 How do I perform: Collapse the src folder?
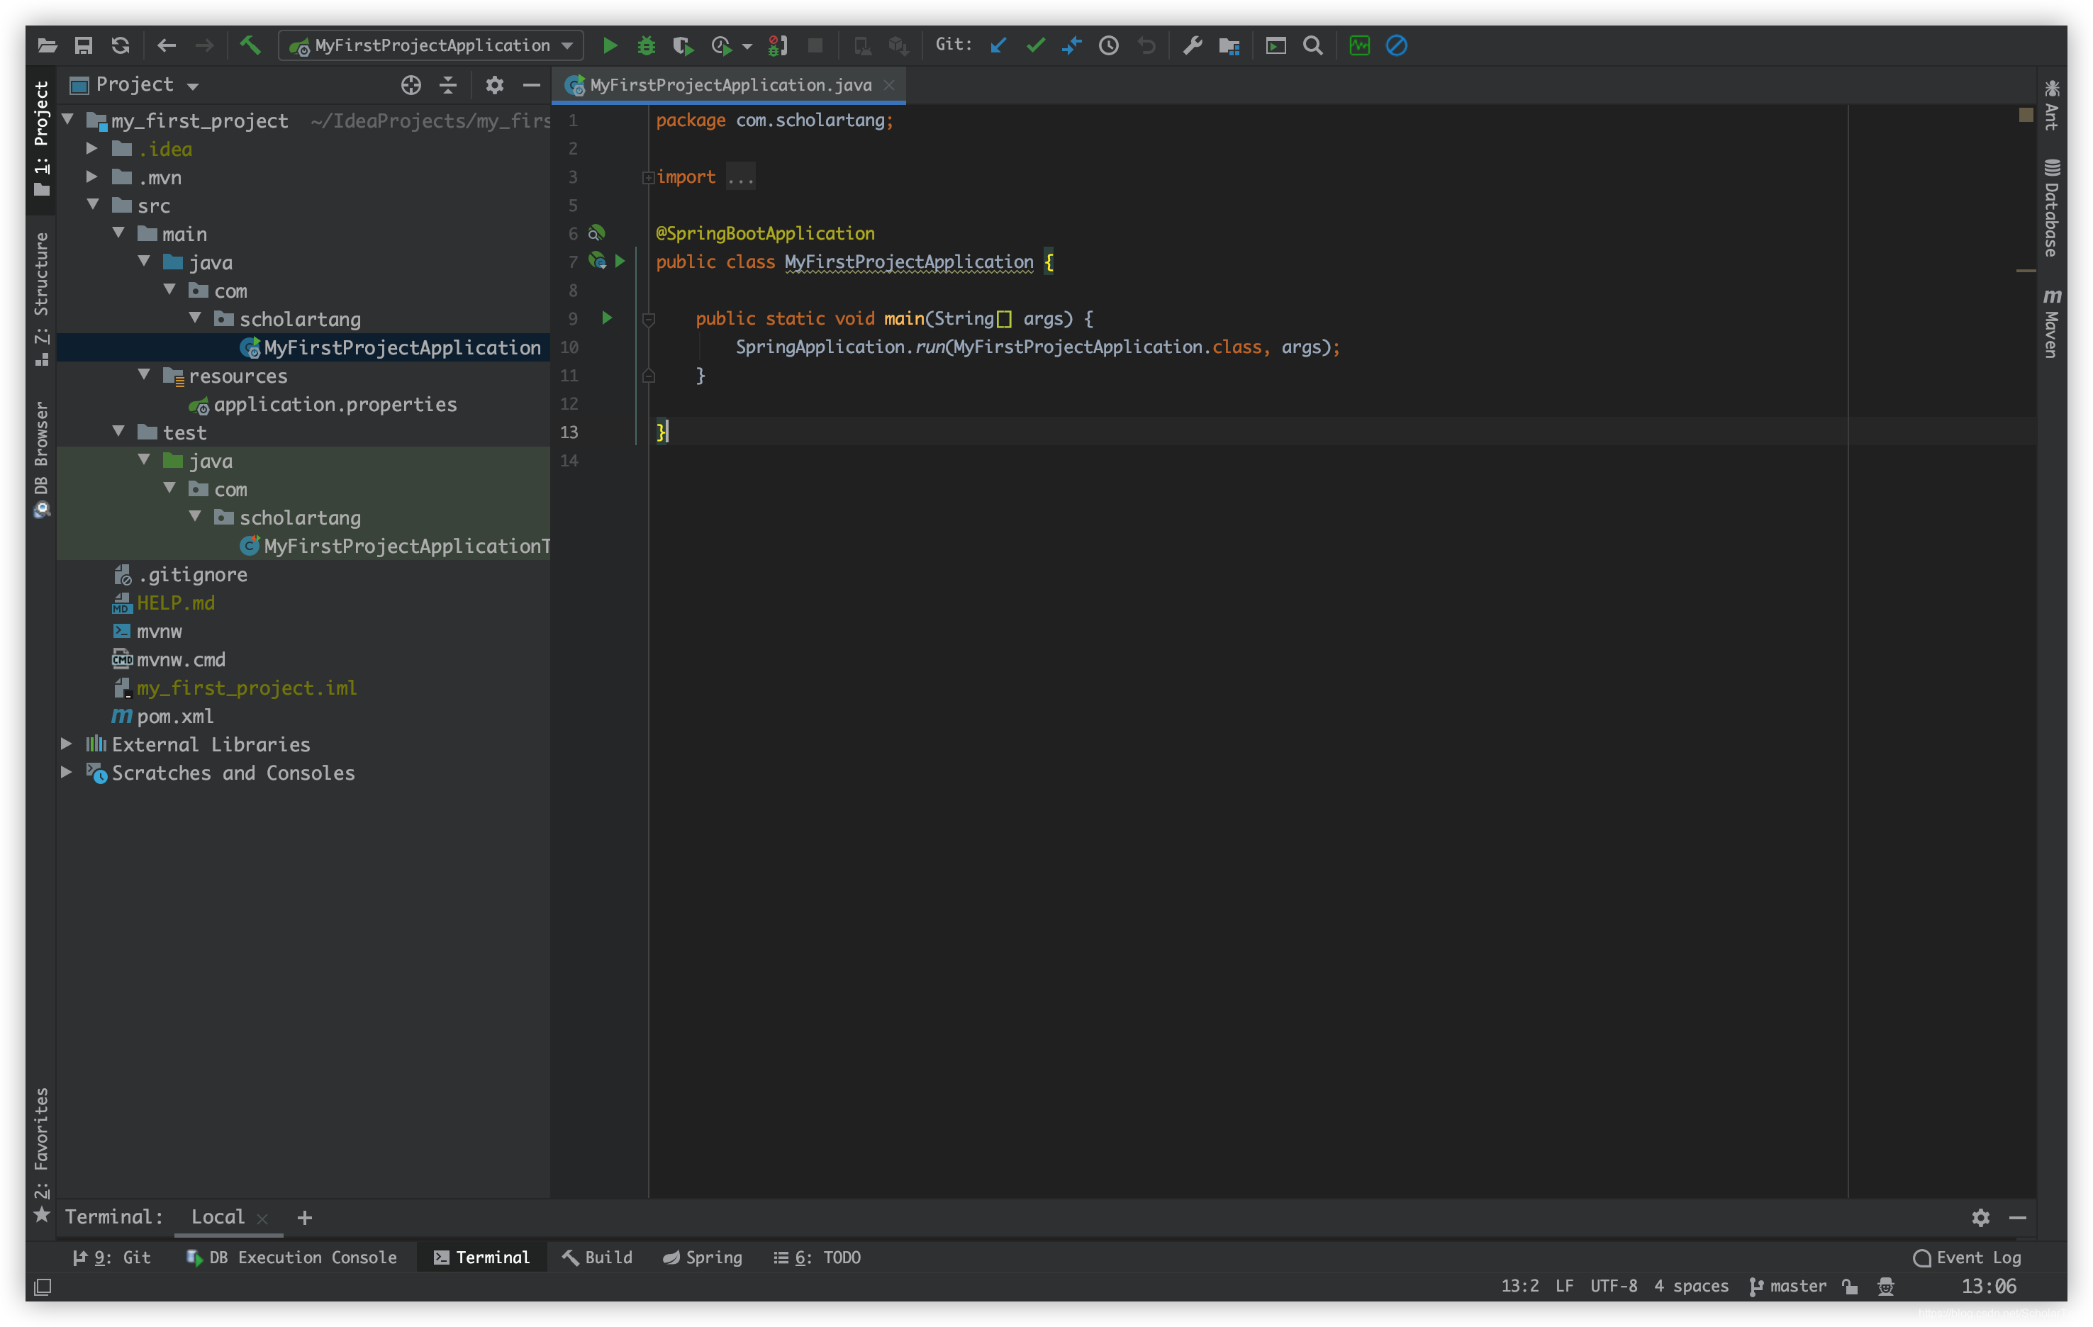[92, 204]
